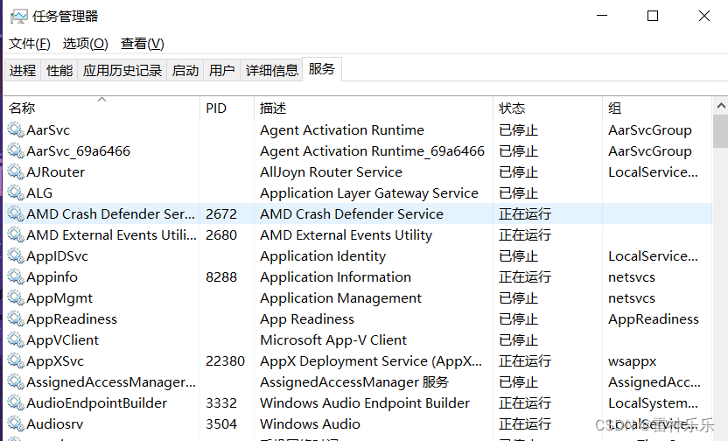Open the 文件(F) menu
This screenshot has width=728, height=441.
[29, 44]
